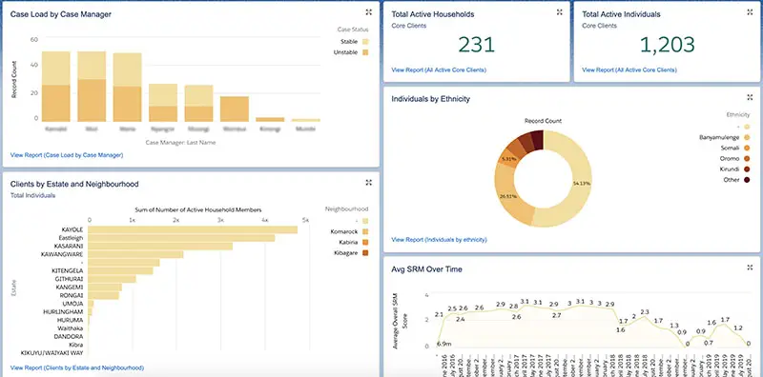Screen dimensions: 763x377
Task: Click the RONGAI estate label
Action: pos(71,295)
